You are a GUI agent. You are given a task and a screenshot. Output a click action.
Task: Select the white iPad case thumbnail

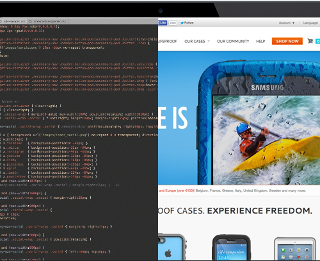[295, 249]
